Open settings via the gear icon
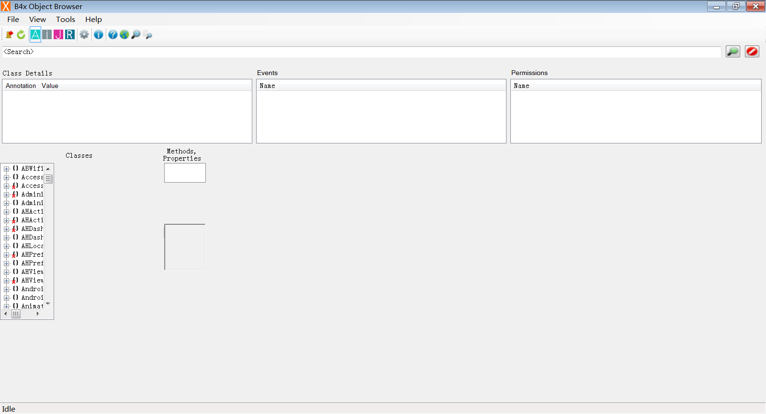Screen dimensions: 766x414 84,34
